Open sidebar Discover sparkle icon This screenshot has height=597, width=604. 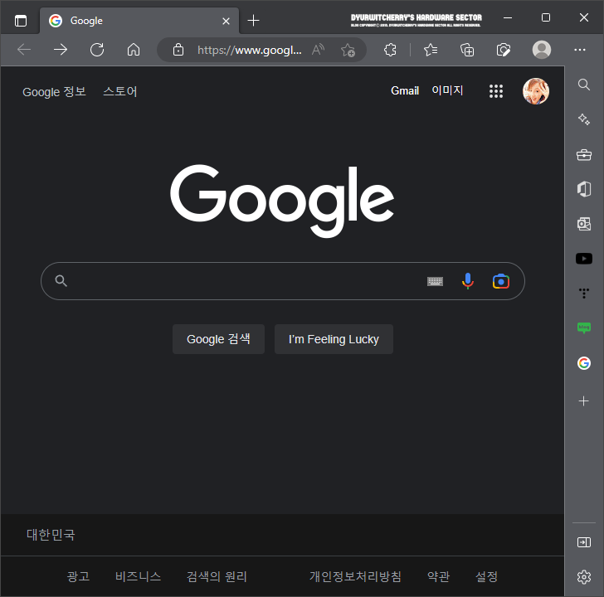[x=584, y=119]
